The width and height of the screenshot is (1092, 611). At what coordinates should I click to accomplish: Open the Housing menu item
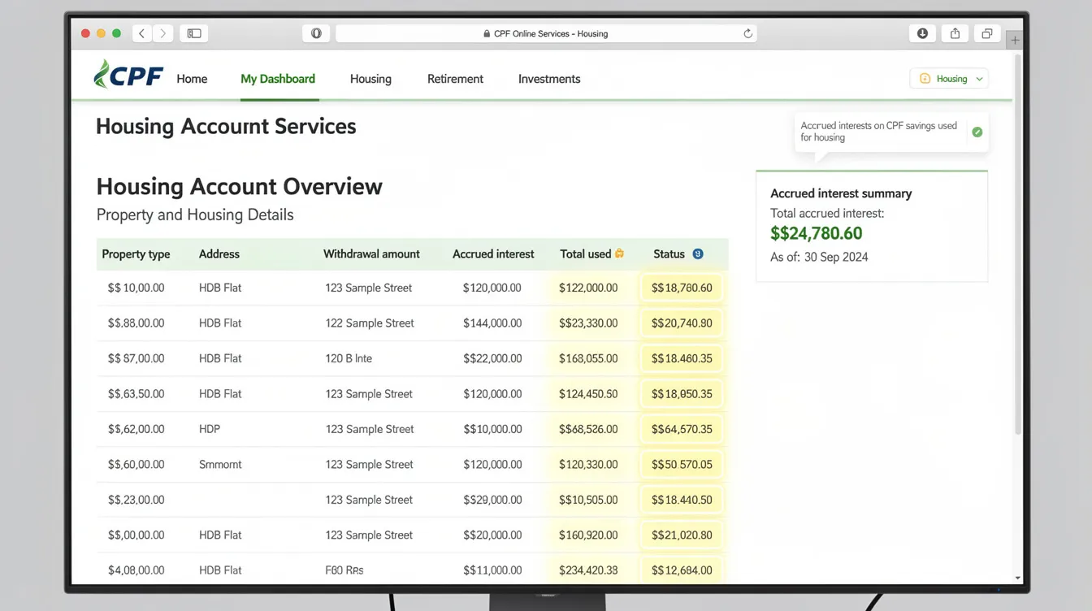click(370, 79)
